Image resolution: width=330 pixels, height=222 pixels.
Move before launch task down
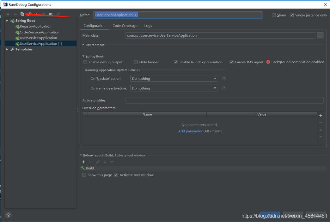112,162
